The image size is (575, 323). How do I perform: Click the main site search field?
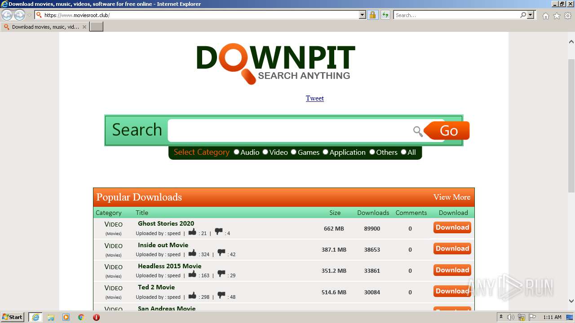click(x=290, y=131)
